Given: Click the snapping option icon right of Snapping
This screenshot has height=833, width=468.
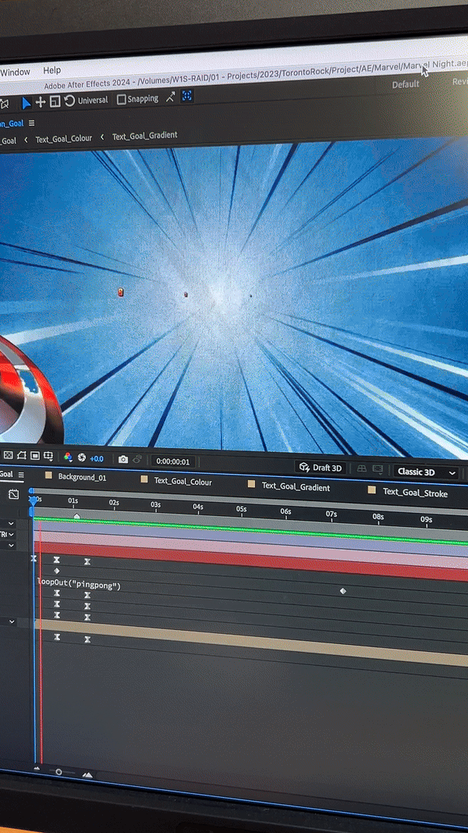Looking at the screenshot, I should click(x=170, y=98).
